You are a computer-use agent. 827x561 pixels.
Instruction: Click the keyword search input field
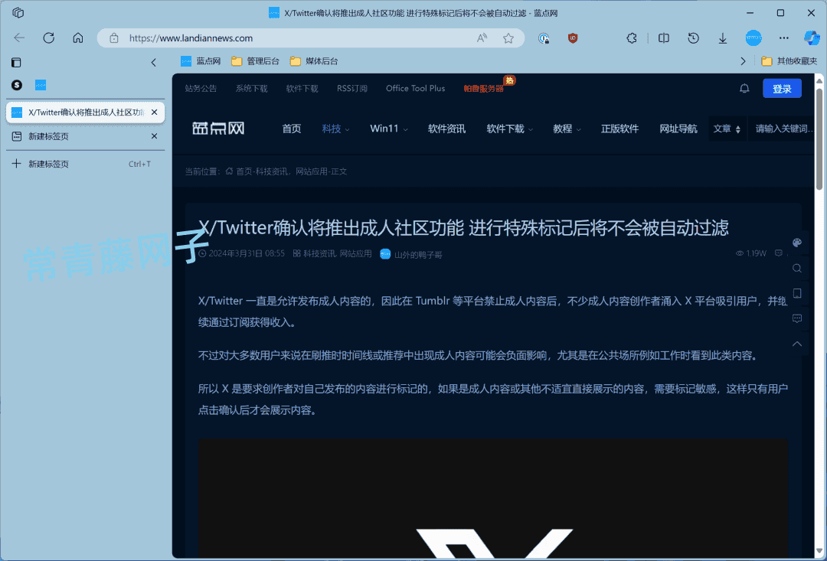click(x=783, y=129)
